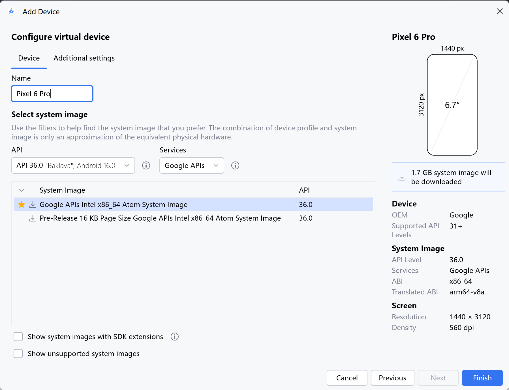
Task: Click the Cancel button
Action: pyautogui.click(x=347, y=378)
